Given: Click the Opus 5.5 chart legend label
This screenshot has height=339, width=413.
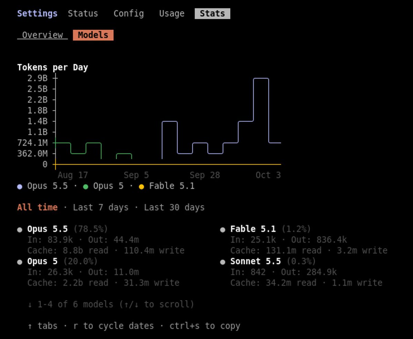Looking at the screenshot, I should [47, 186].
